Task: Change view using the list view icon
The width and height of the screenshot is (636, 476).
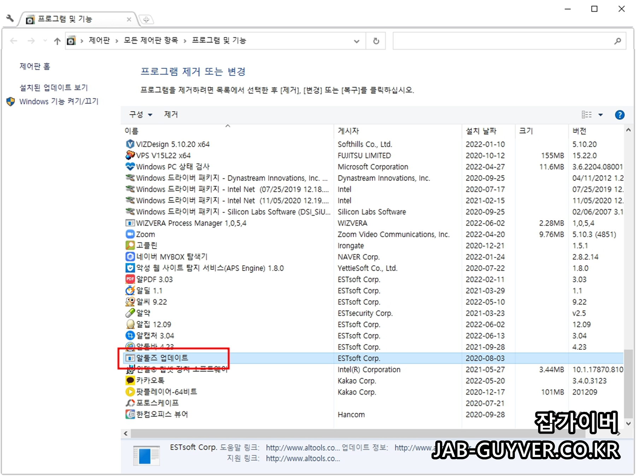Action: pyautogui.click(x=587, y=115)
